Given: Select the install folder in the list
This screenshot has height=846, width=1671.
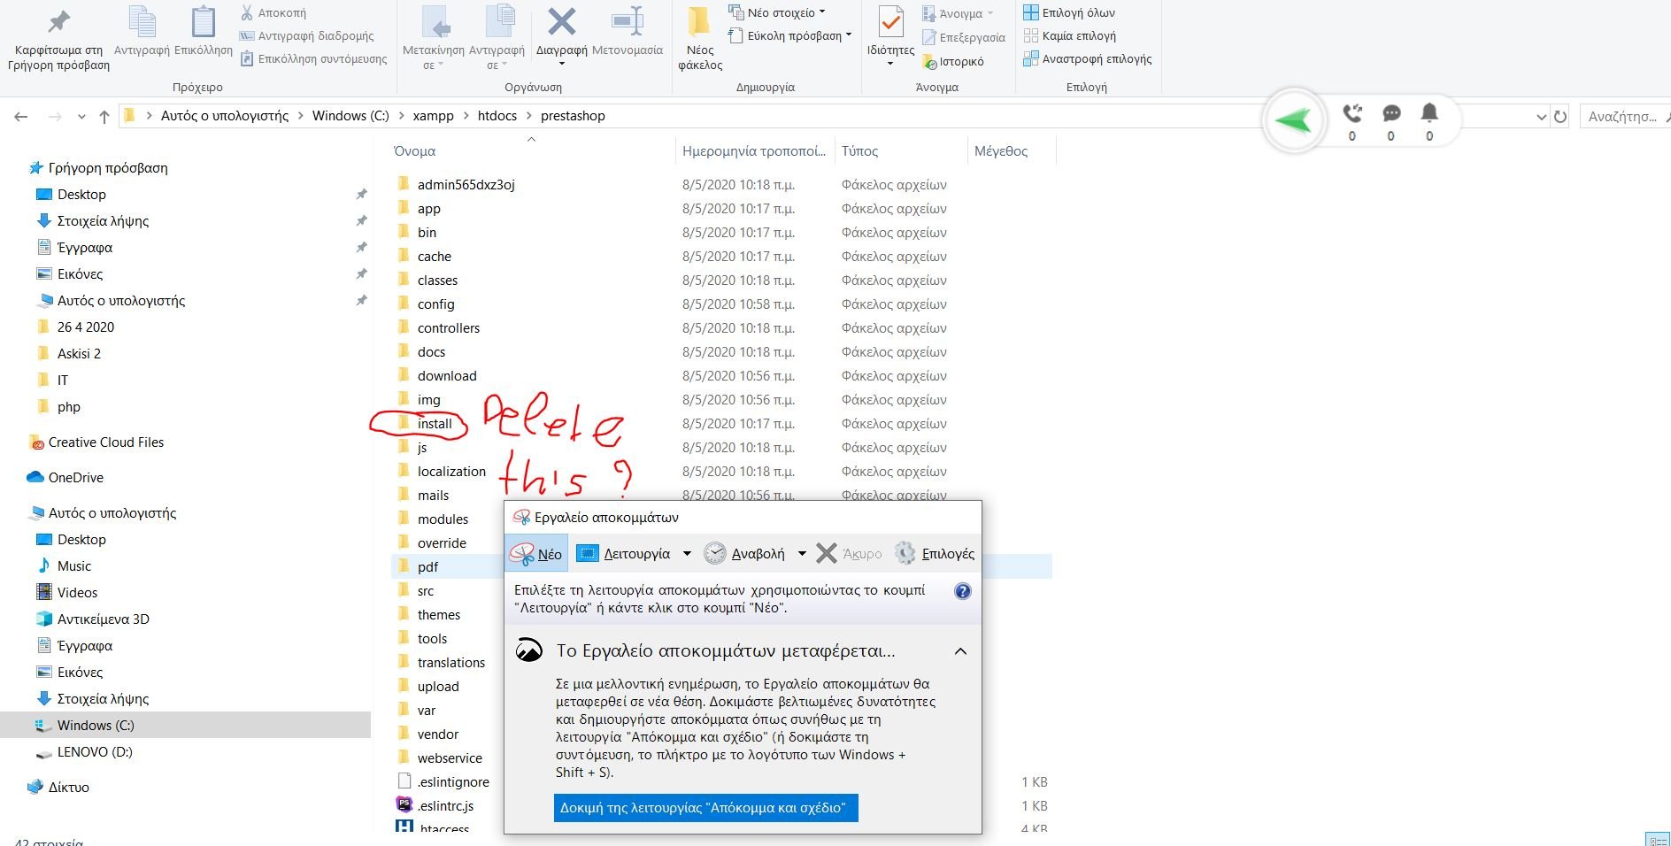Looking at the screenshot, I should [x=435, y=424].
